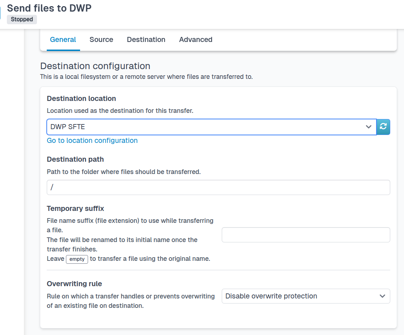Click the Destination path input field
Screen dimensions: 404x335
218,187
